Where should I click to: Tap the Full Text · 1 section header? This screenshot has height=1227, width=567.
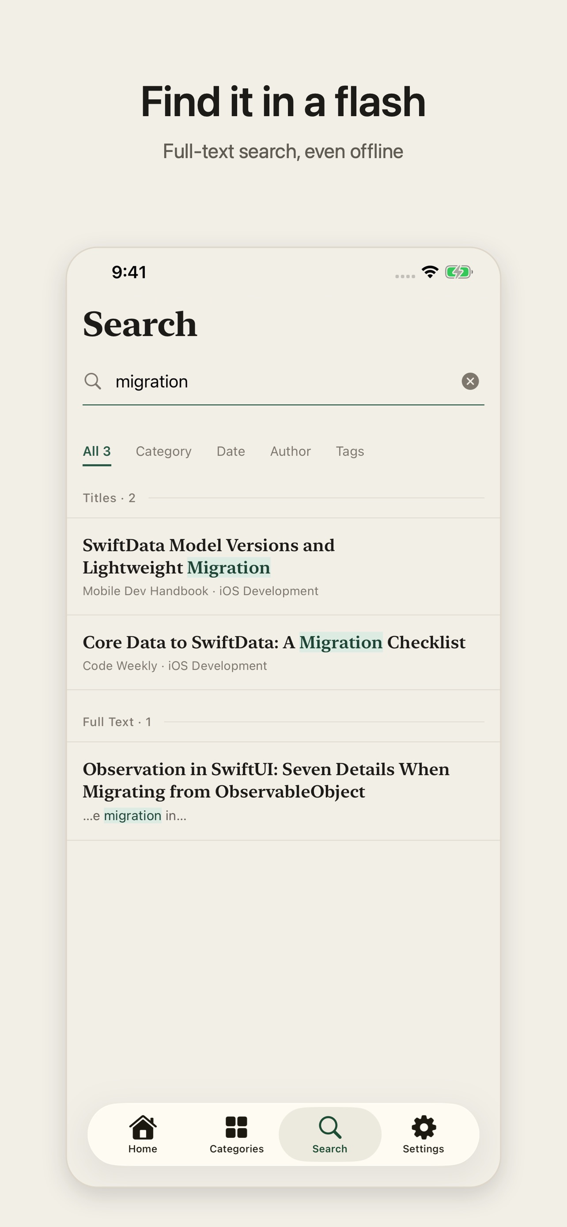(x=117, y=722)
